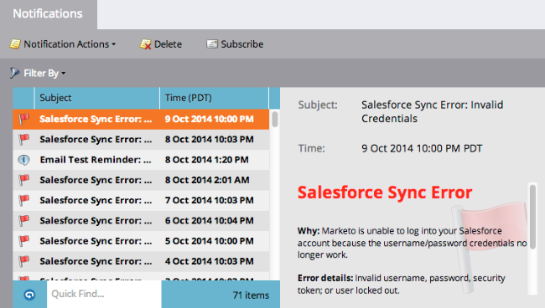545x308 pixels.
Task: Click red flag on 8 Oct 10:03 PM row
Action: [24, 139]
